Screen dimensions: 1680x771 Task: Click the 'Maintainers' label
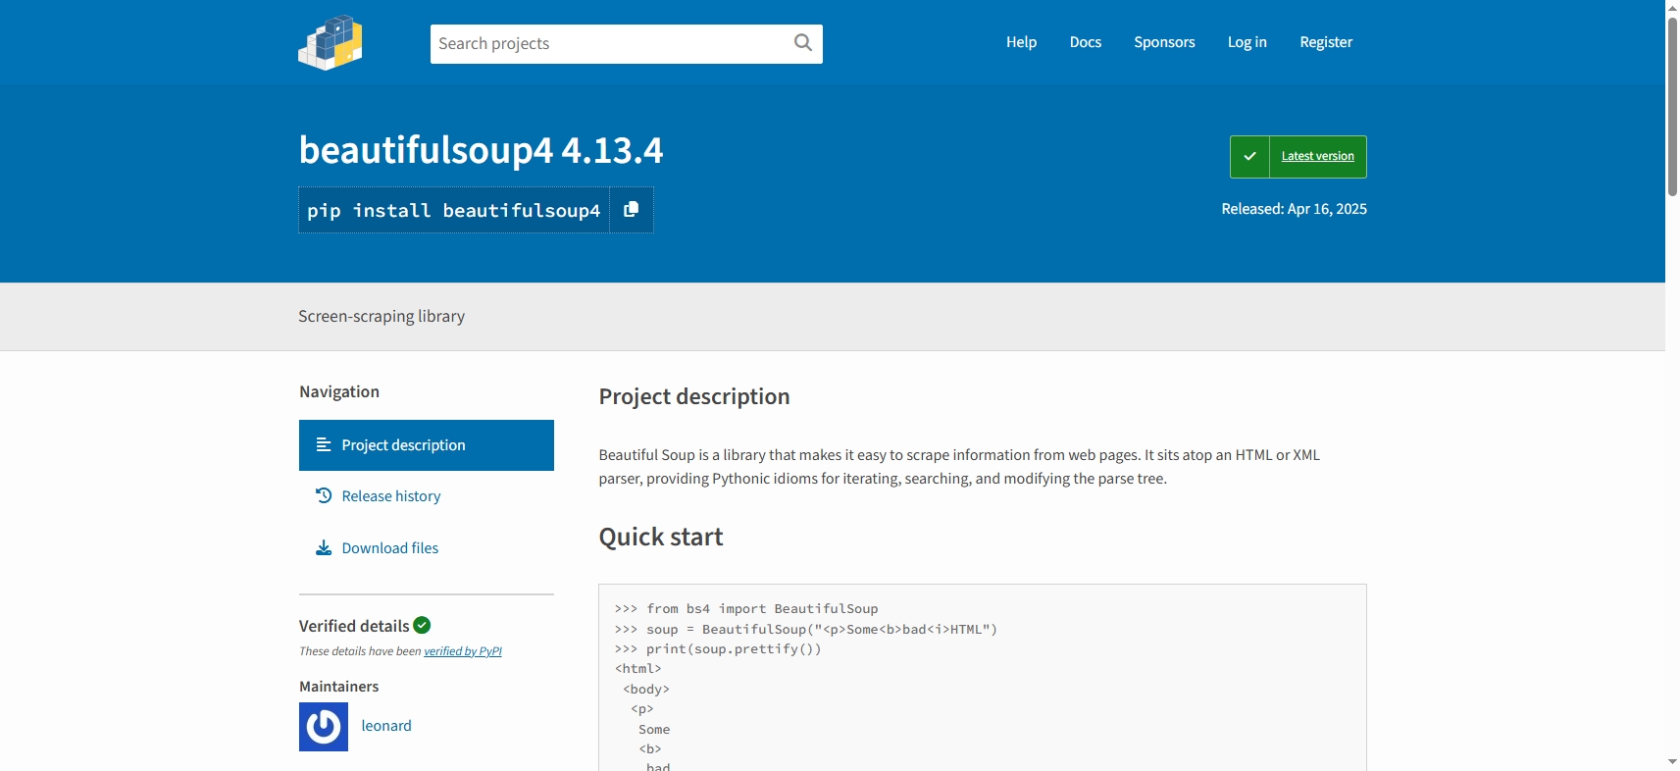pyautogui.click(x=339, y=687)
